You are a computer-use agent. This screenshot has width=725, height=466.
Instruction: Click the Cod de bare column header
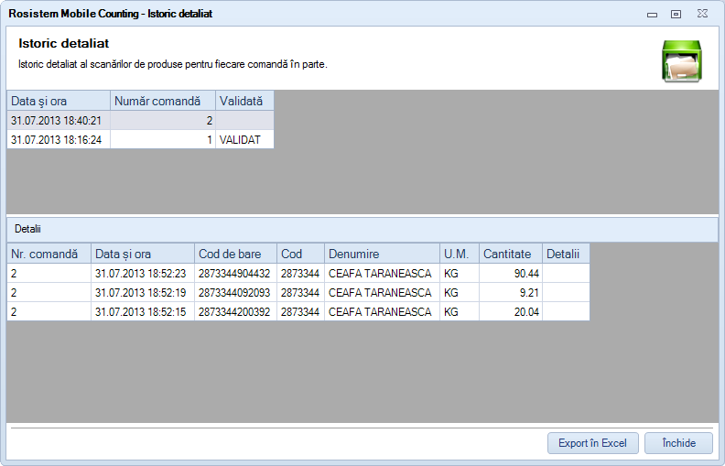pyautogui.click(x=234, y=254)
